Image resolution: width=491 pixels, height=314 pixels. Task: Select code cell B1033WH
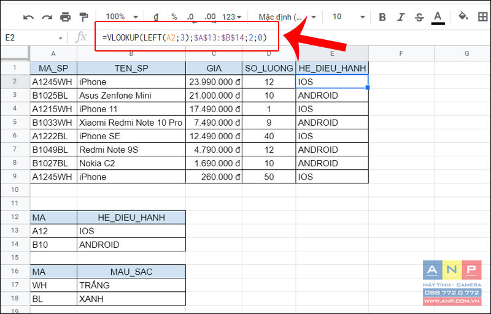point(53,123)
